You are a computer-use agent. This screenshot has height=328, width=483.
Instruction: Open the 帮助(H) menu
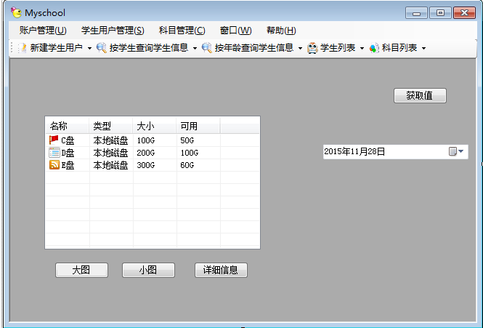click(x=281, y=31)
